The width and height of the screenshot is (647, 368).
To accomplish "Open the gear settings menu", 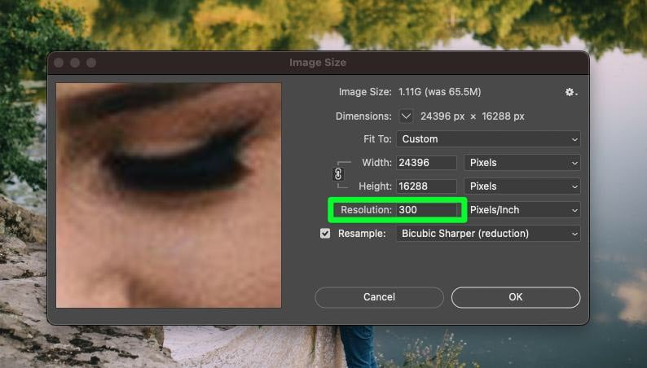I will 571,93.
